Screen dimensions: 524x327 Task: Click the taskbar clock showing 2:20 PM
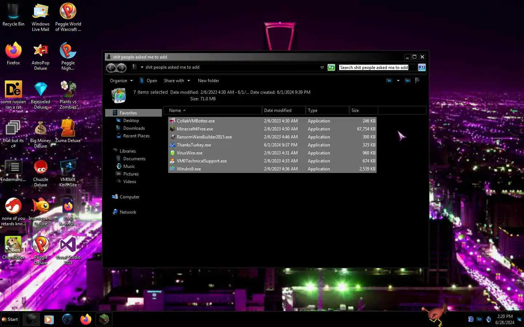coord(505,319)
